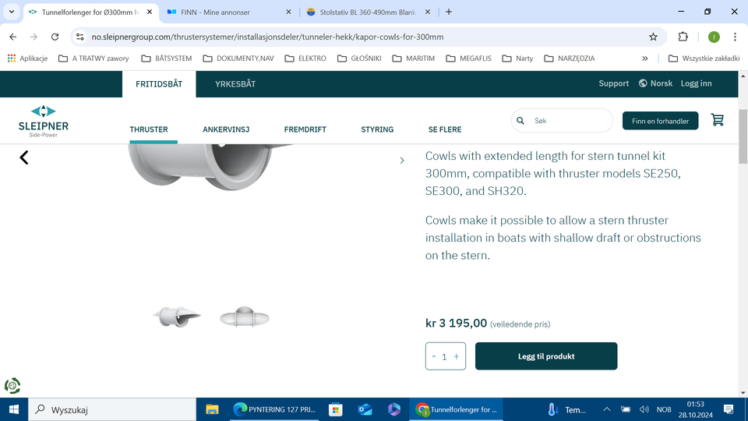This screenshot has width=748, height=421.
Task: Open the shopping cart icon
Action: pyautogui.click(x=717, y=120)
